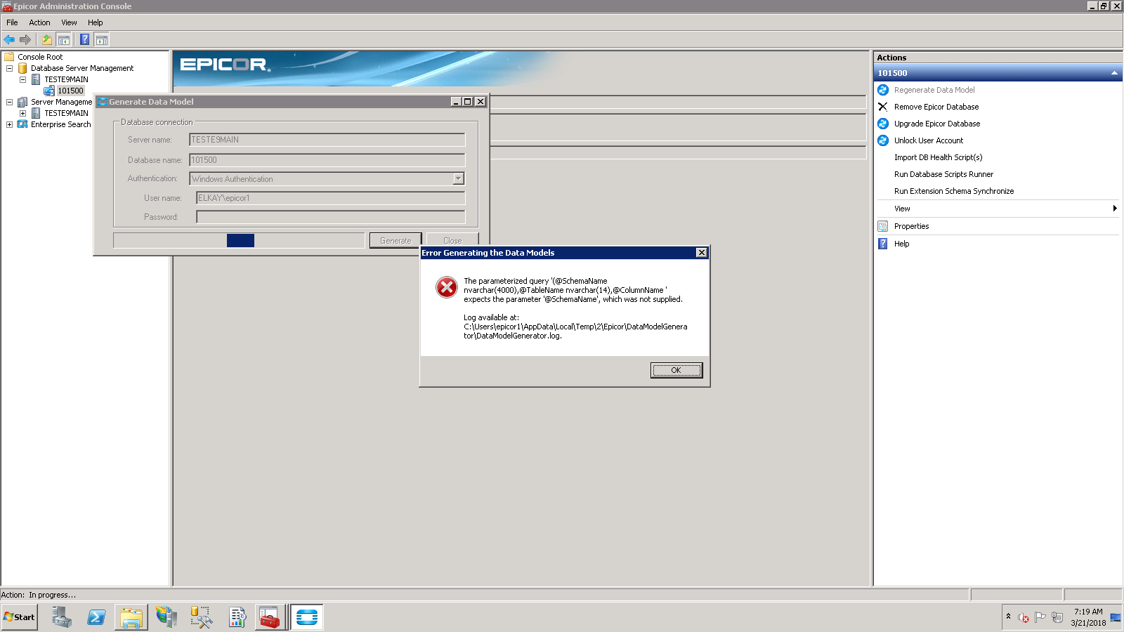Screen dimensions: 1124x632
Task: Open the Action menu
Action: [x=39, y=22]
